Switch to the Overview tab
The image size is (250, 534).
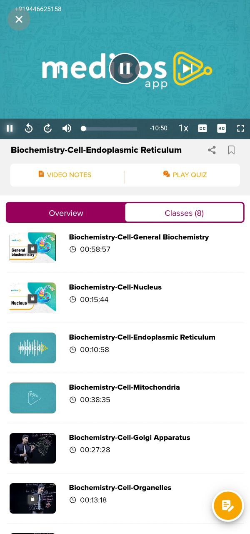pyautogui.click(x=66, y=213)
